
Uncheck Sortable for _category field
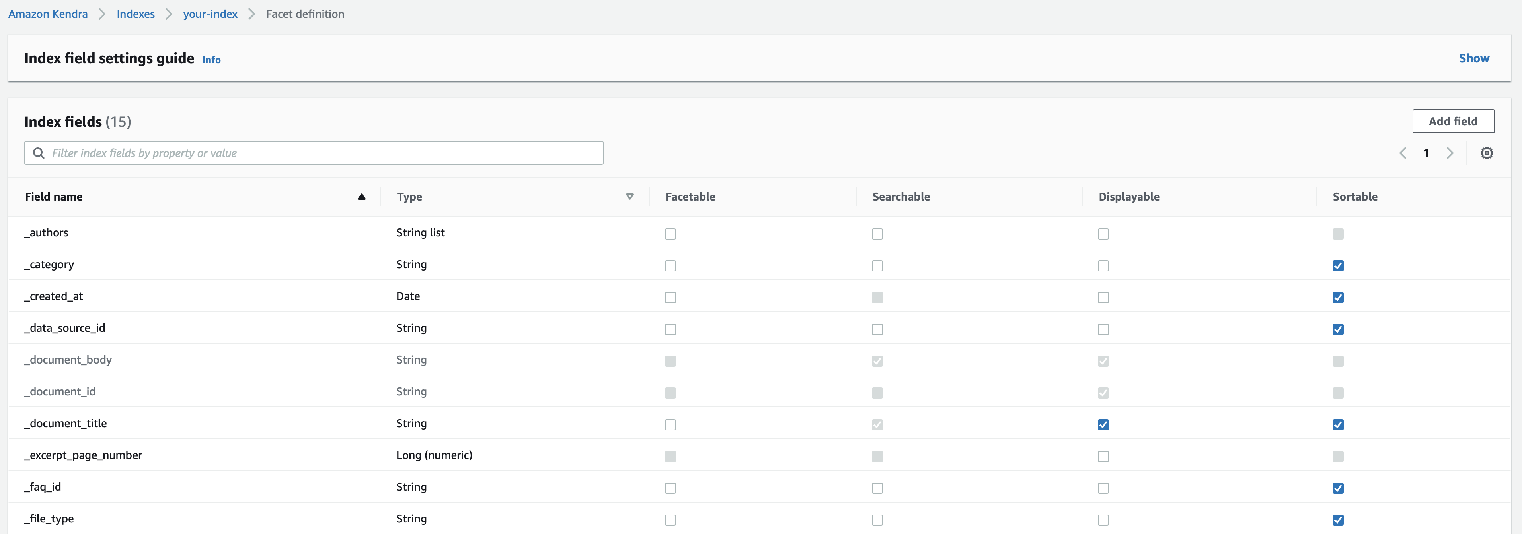[x=1338, y=266]
